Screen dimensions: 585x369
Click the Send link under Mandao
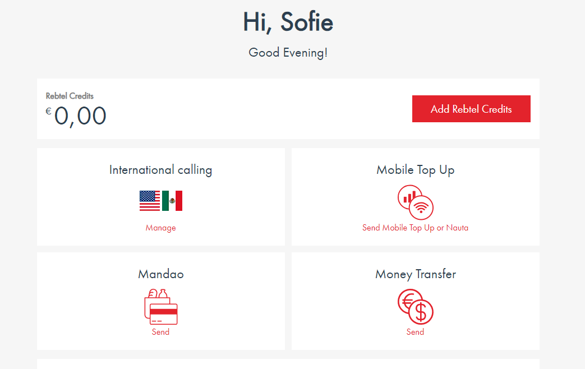click(x=160, y=332)
